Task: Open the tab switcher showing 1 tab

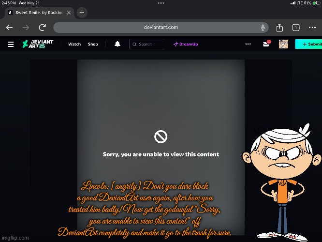Action: [x=296, y=27]
